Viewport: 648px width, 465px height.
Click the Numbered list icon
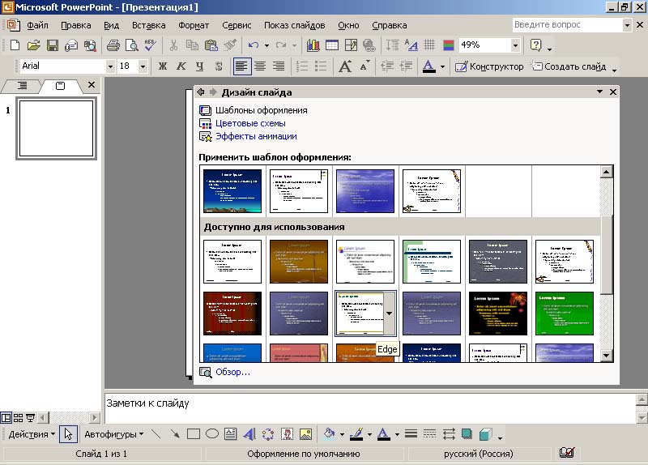point(302,66)
